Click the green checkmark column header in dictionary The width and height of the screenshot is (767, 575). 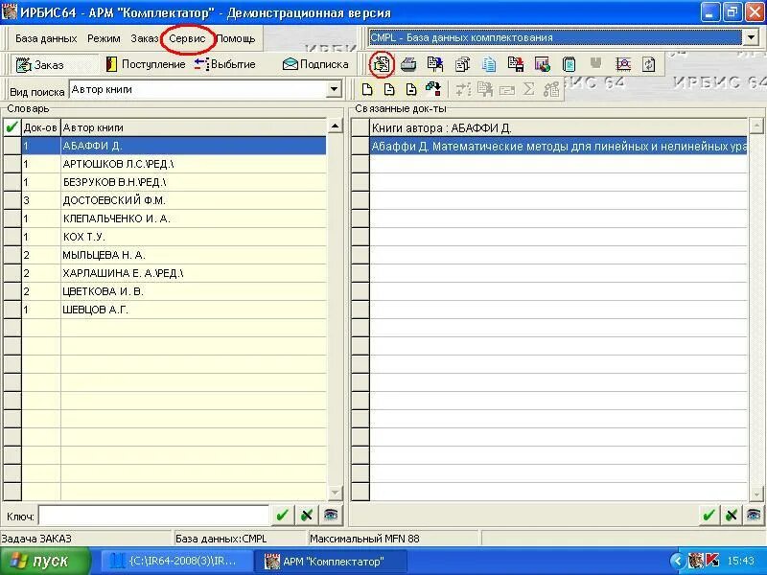pos(12,127)
